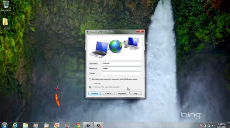Open the network tray icon

coord(209,126)
